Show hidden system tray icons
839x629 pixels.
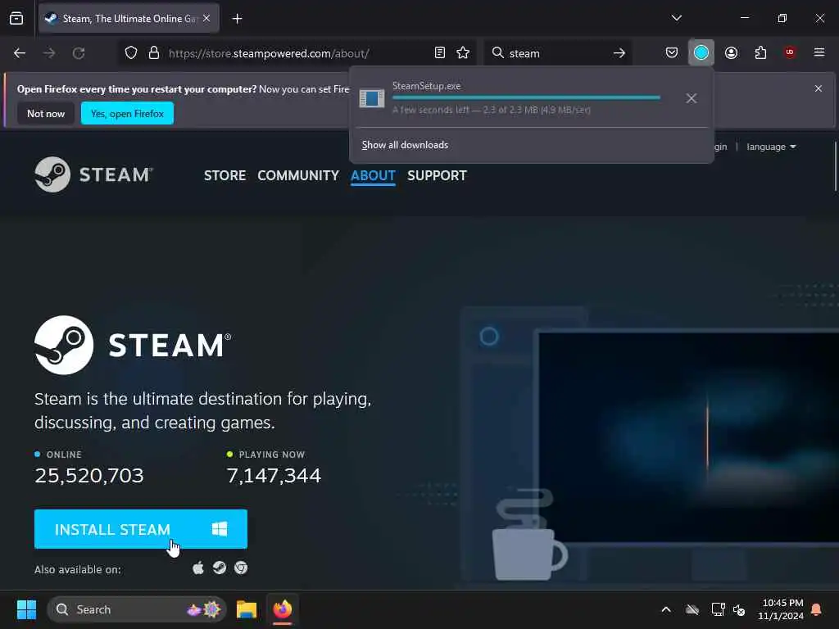point(666,609)
